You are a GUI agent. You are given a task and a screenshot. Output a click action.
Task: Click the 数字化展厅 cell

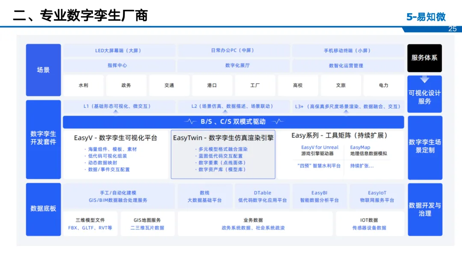click(234, 66)
